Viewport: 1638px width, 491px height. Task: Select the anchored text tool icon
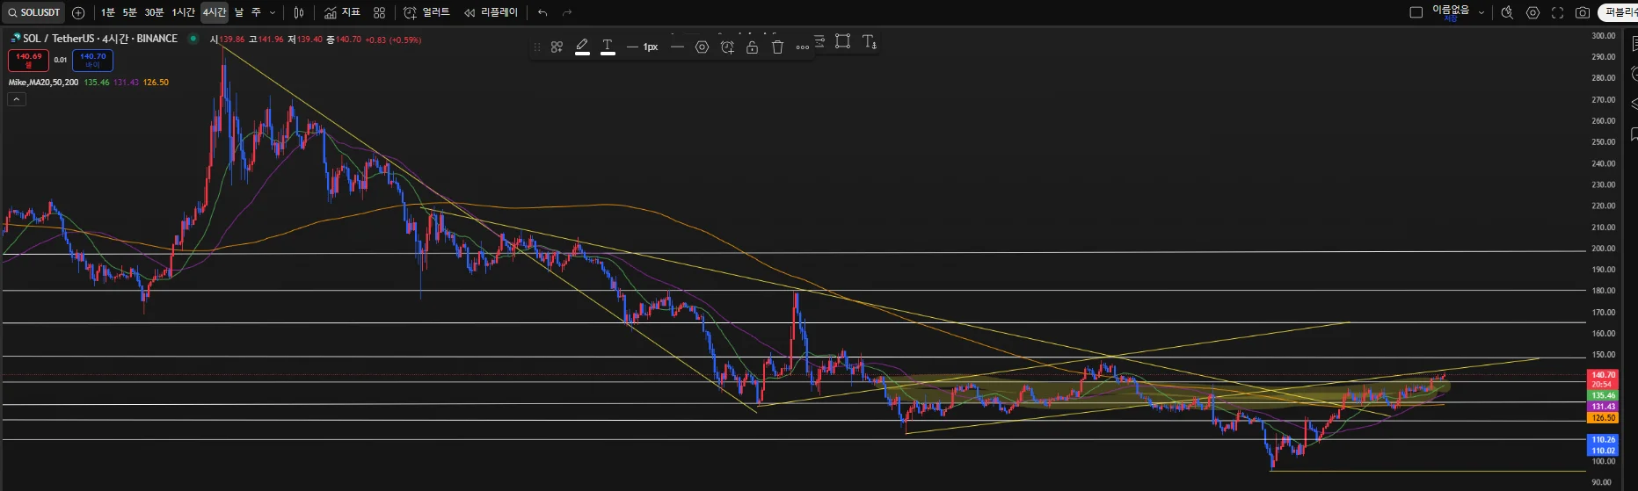point(870,41)
